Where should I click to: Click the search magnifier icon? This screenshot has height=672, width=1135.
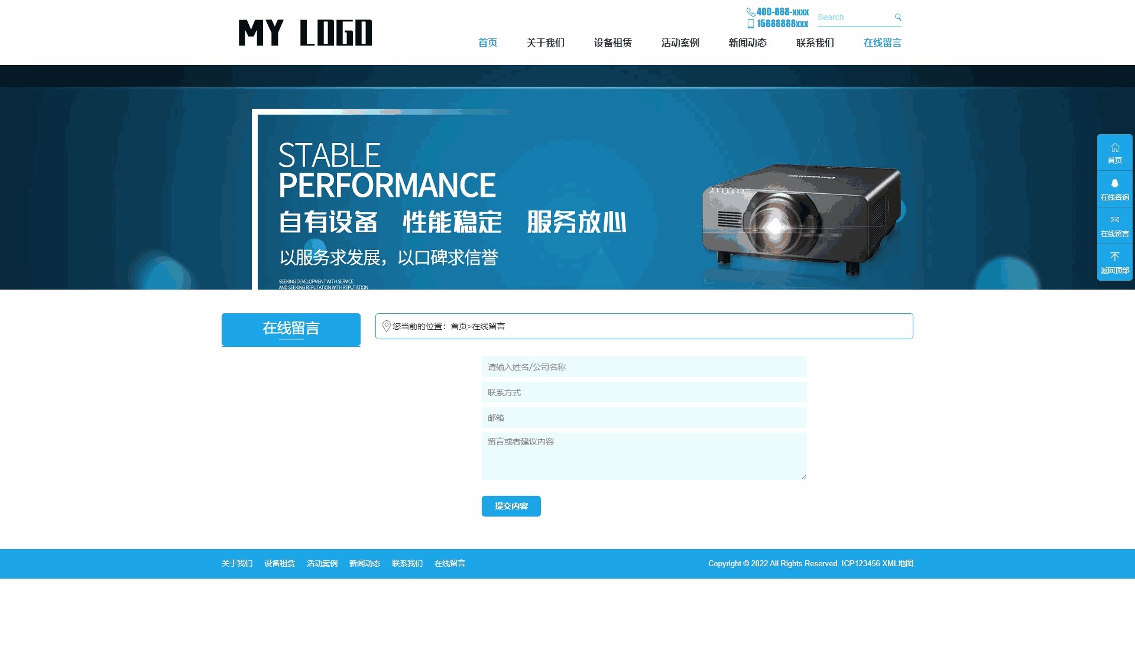pos(898,18)
